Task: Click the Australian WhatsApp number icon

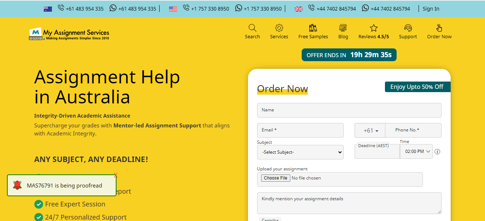Action: [x=113, y=8]
